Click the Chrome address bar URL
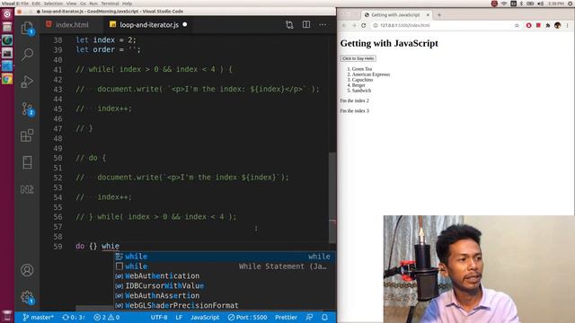This screenshot has height=323, width=575. [404, 25]
